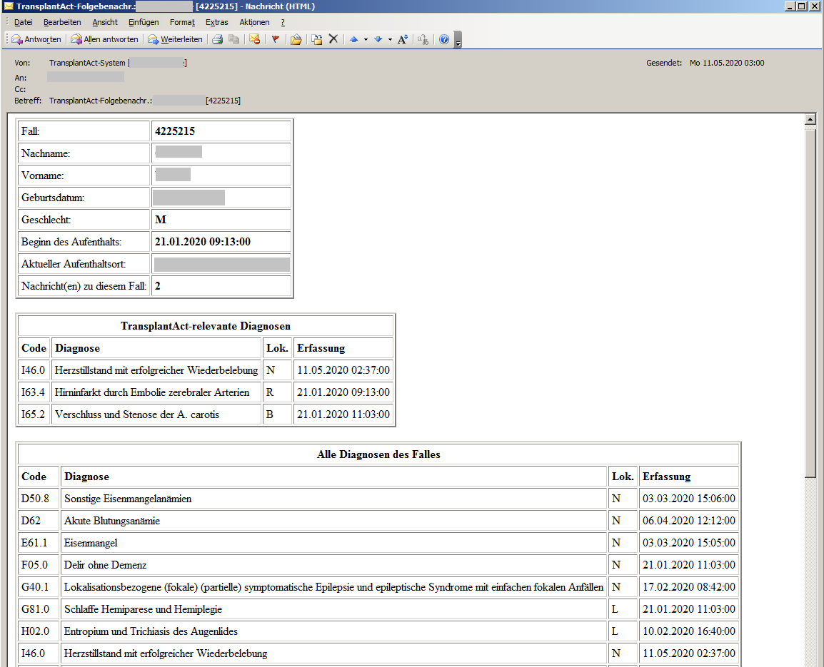This screenshot has height=667, width=824.
Task: Click Allen antworten button
Action: [104, 39]
